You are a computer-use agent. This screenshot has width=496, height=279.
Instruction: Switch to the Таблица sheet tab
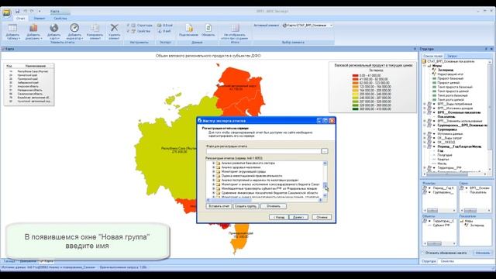click(9, 261)
